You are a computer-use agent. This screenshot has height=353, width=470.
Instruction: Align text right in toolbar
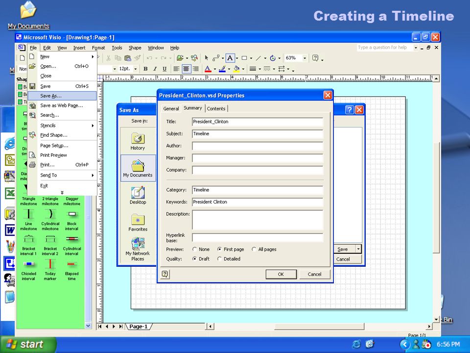(196, 69)
